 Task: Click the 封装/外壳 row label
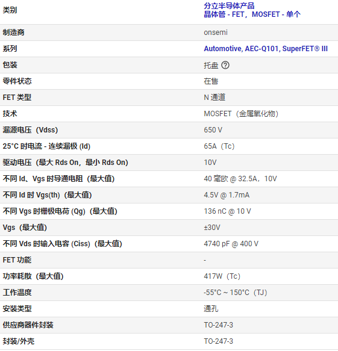[x=19, y=341]
